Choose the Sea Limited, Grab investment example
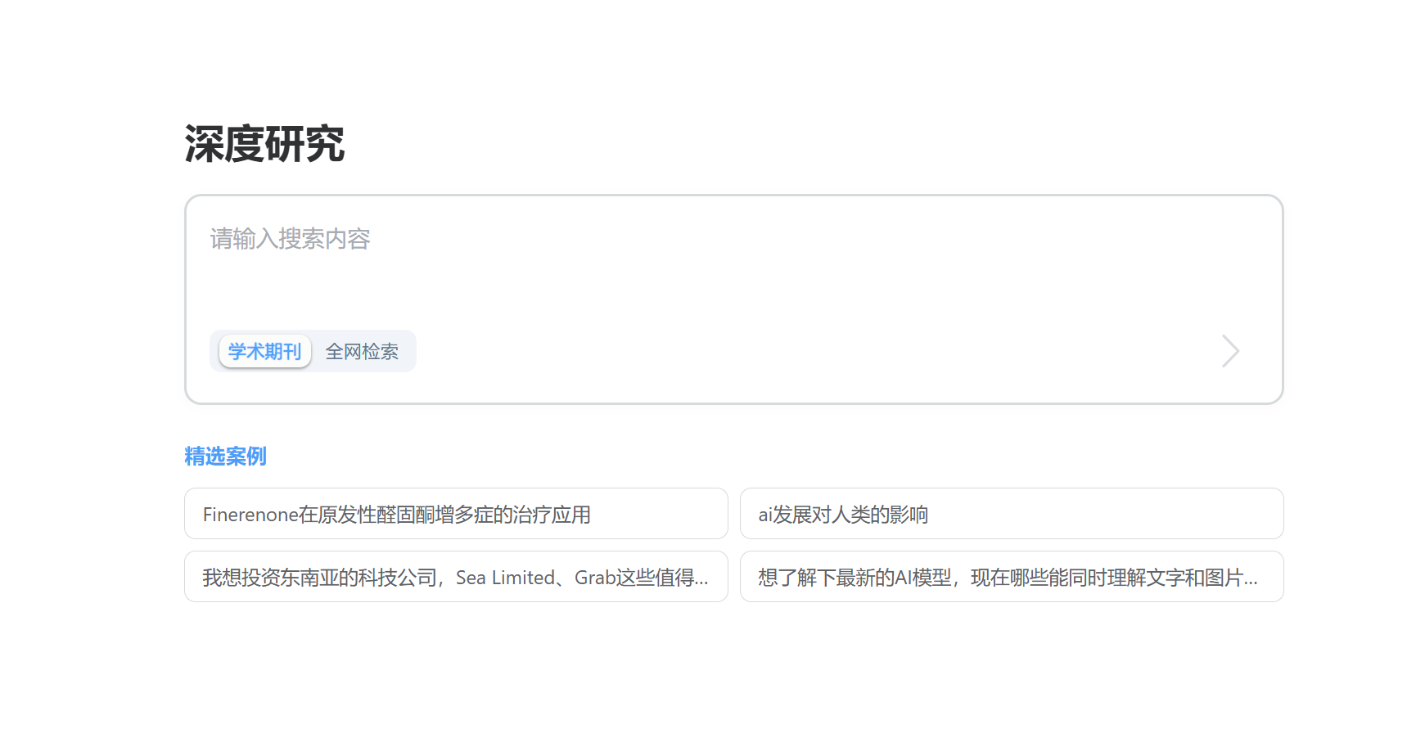1407x729 pixels. [x=456, y=577]
